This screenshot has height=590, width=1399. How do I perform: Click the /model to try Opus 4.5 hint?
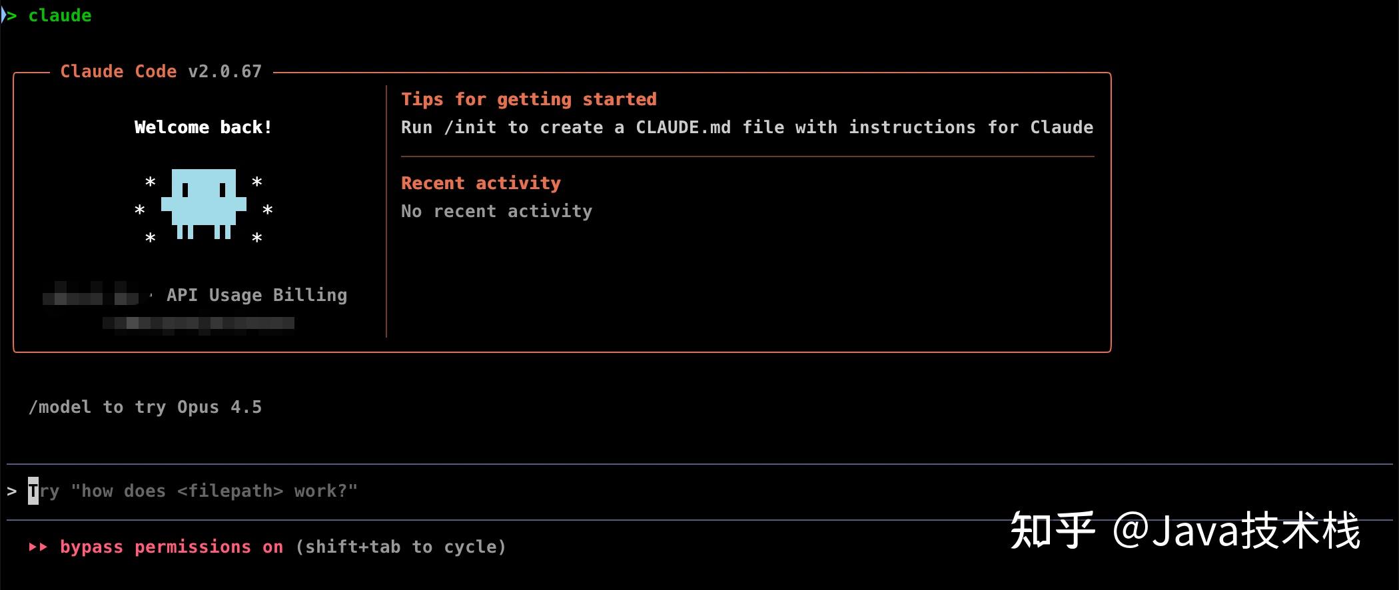[145, 407]
